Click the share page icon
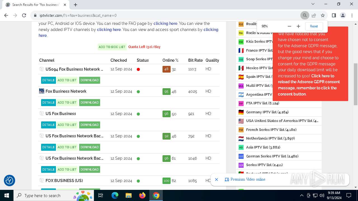358x201 pixels. (314, 15)
